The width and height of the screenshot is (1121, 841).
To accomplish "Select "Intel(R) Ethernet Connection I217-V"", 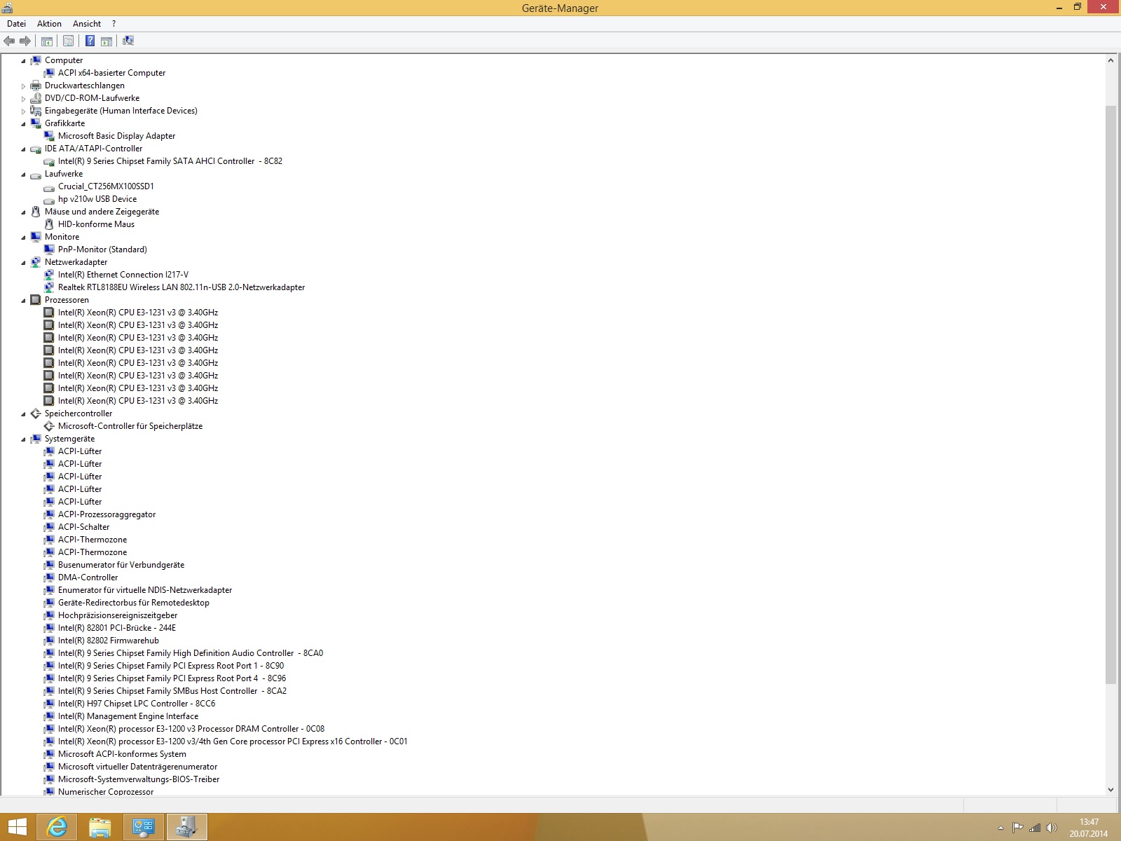I will (x=123, y=275).
